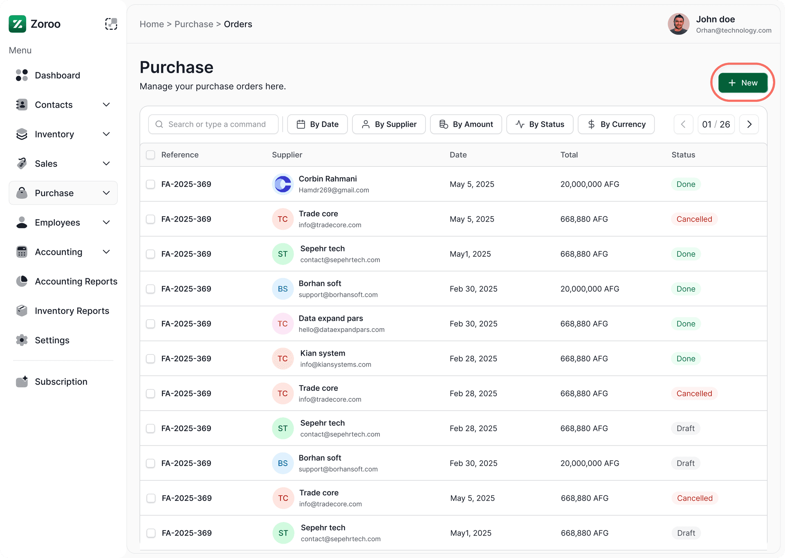Click the Zoroo logo icon
The image size is (785, 558).
click(x=17, y=24)
